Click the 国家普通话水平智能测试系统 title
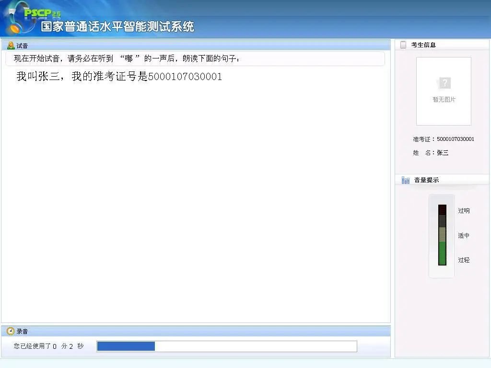This screenshot has height=368, width=491. pos(117,27)
